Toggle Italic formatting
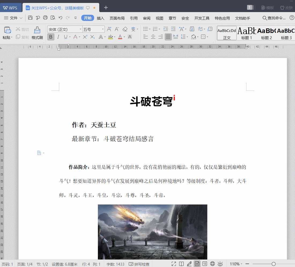This screenshot has height=267, width=295. click(x=58, y=37)
